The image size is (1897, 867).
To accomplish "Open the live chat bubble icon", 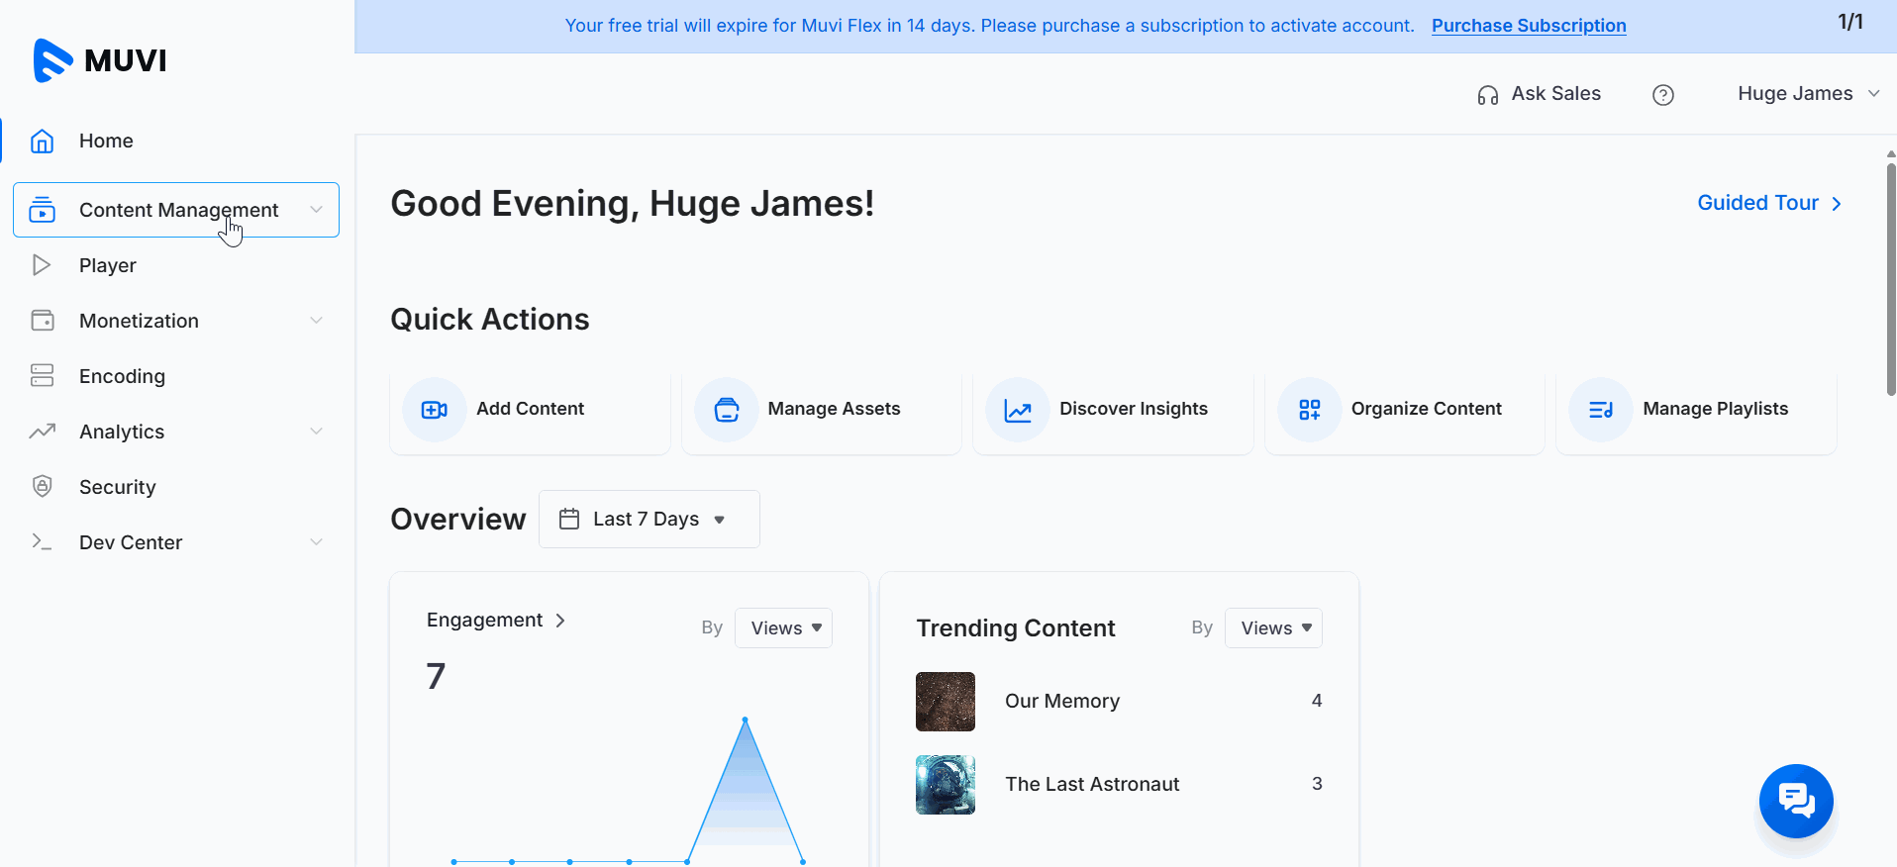I will click(x=1795, y=801).
